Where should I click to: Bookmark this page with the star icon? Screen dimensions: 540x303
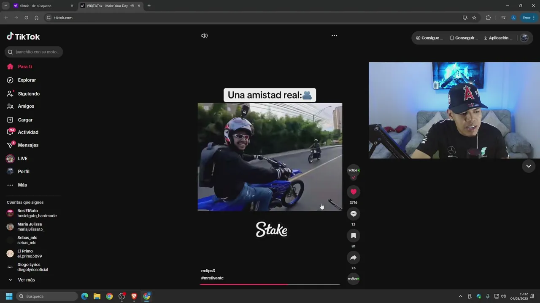pyautogui.click(x=474, y=18)
